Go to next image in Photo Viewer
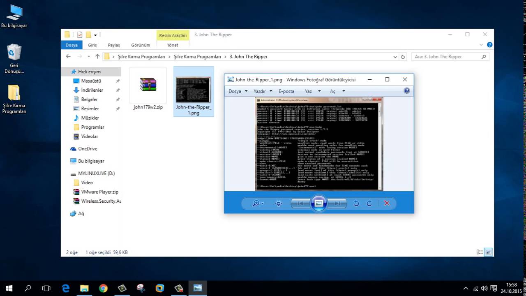The height and width of the screenshot is (296, 526). [x=337, y=203]
